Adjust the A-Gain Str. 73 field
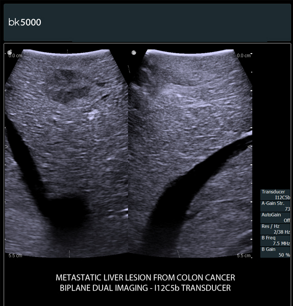 (x=276, y=206)
